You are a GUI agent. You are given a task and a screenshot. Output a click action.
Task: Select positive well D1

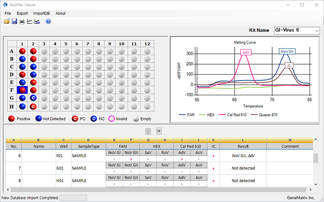(x=22, y=74)
